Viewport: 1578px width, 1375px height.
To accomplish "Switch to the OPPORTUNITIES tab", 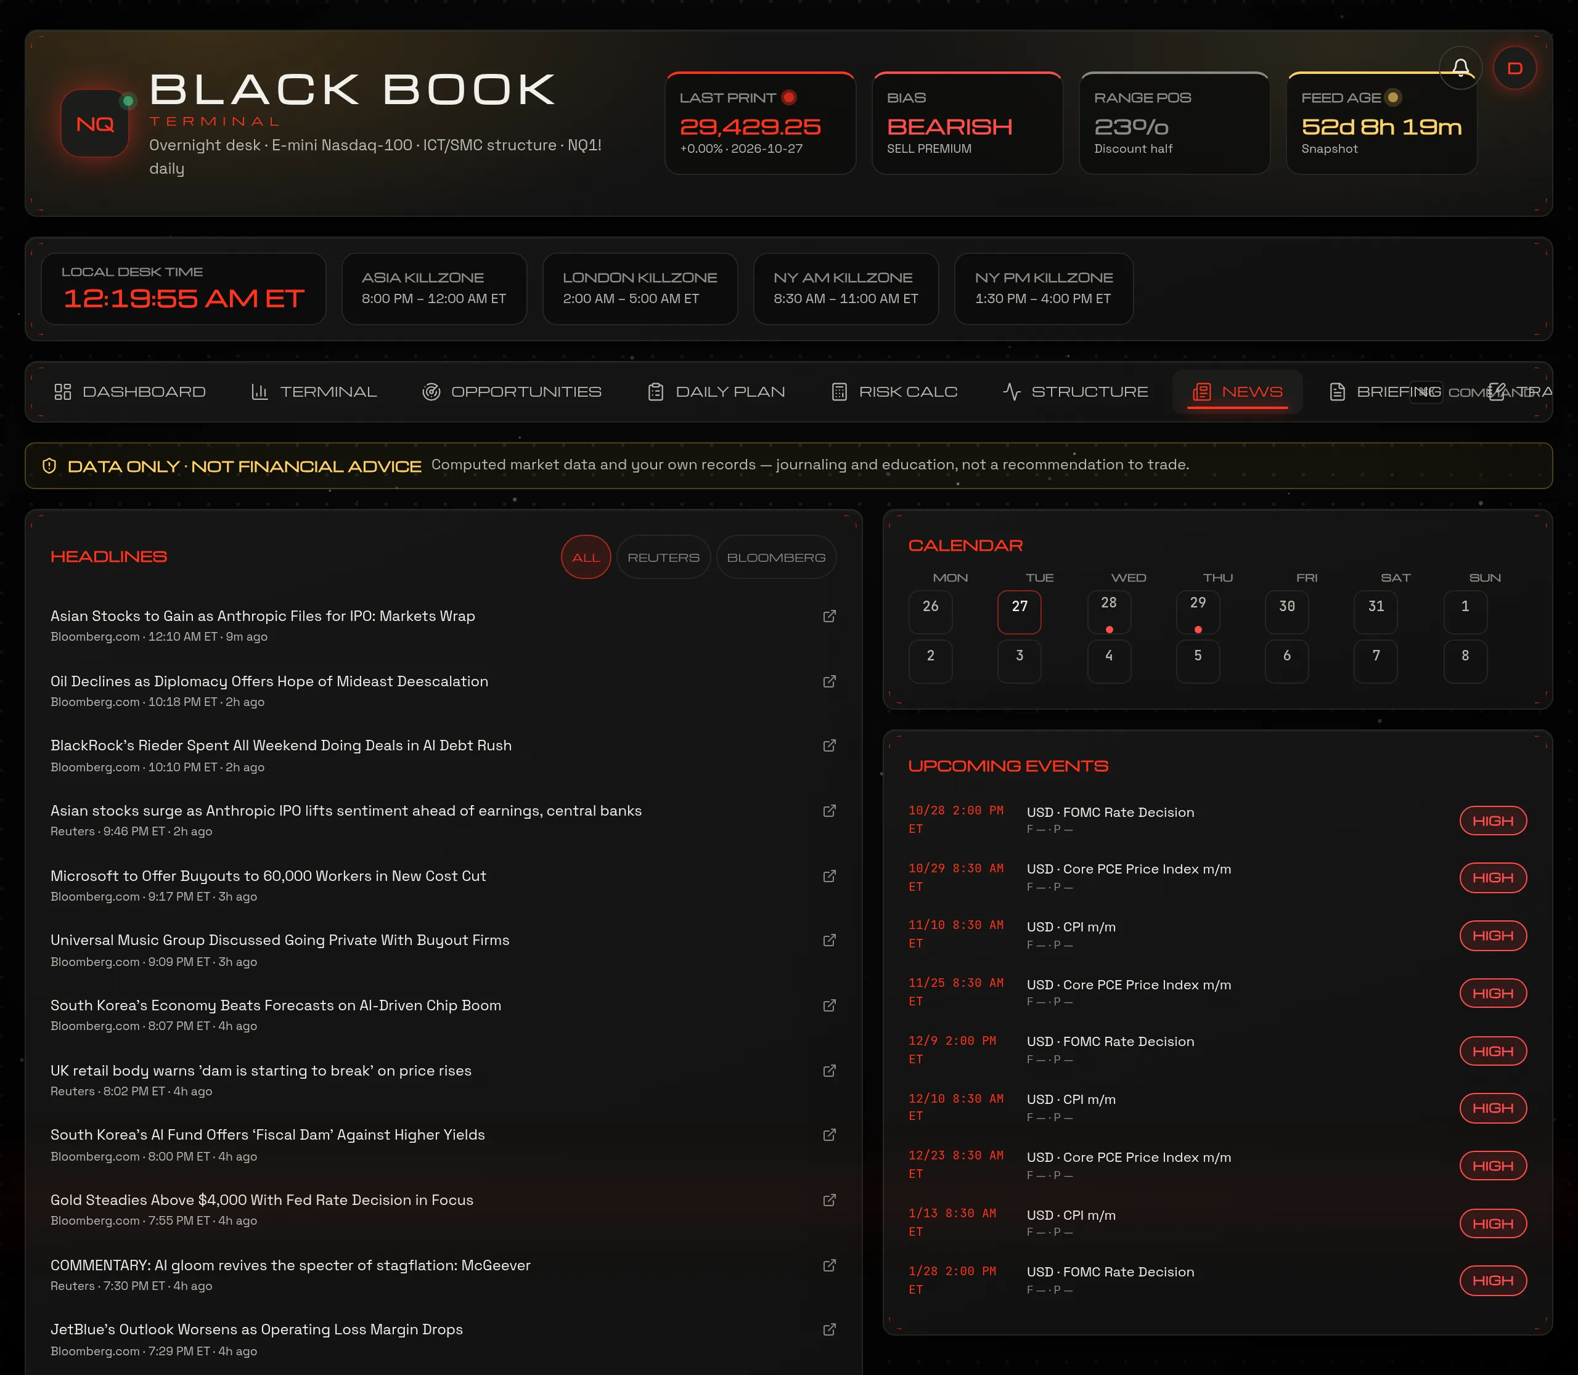I will coord(512,392).
